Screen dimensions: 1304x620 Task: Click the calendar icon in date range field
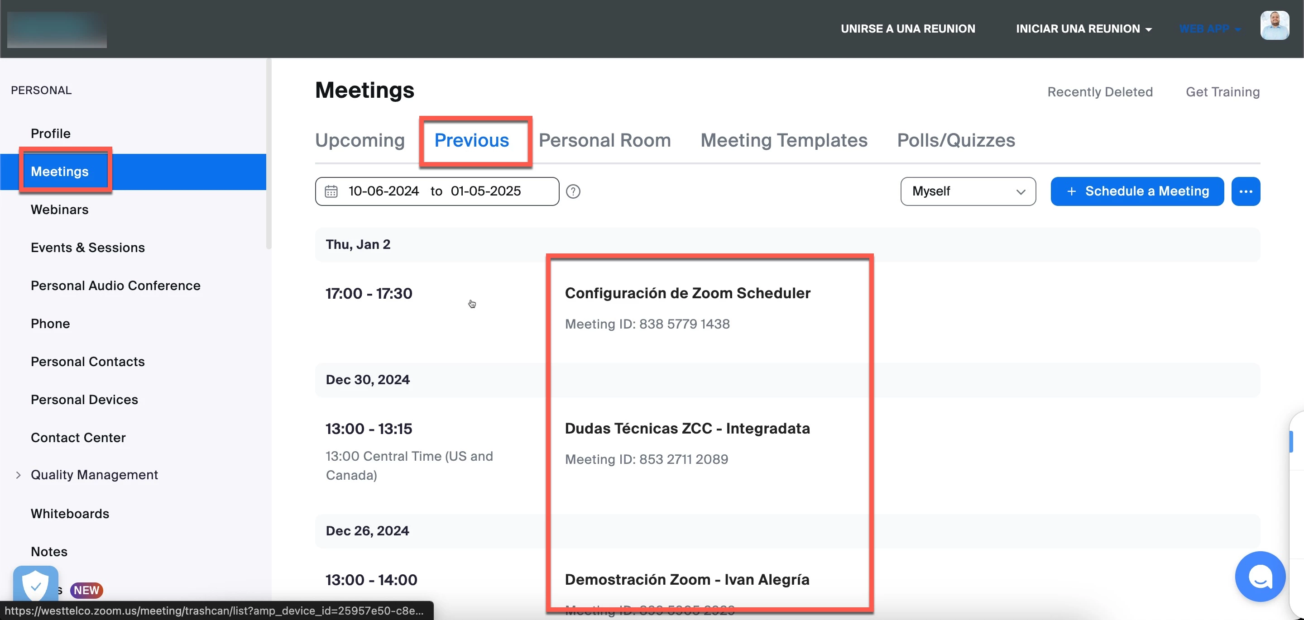pos(331,191)
